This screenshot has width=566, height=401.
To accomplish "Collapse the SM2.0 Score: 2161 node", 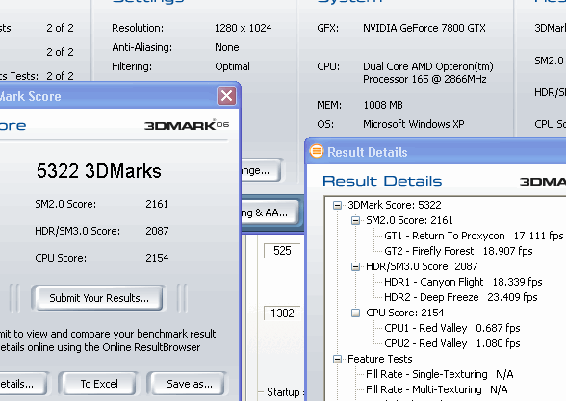I will point(355,220).
